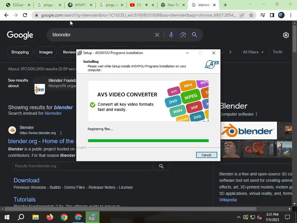297x223 pixels.
Task: Open Tutorials sitelink
Action: click(25, 199)
